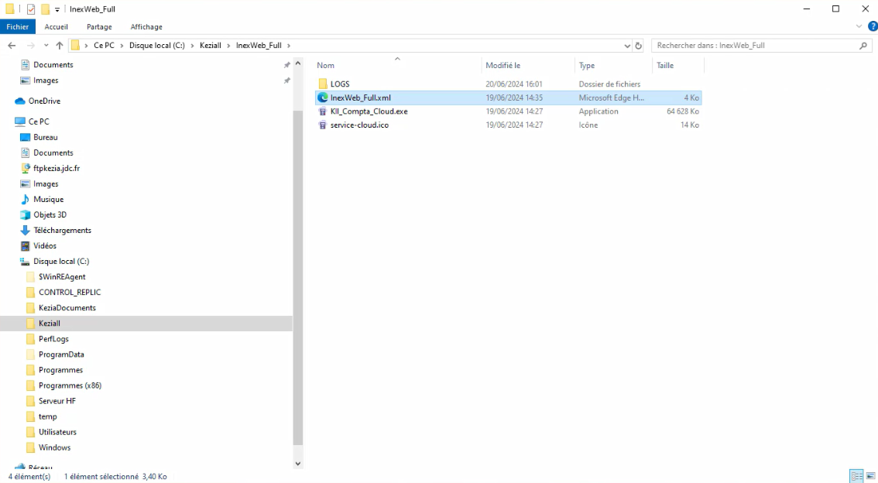Image resolution: width=878 pixels, height=483 pixels.
Task: Open OneDrive in the navigation pane
Action: click(44, 101)
